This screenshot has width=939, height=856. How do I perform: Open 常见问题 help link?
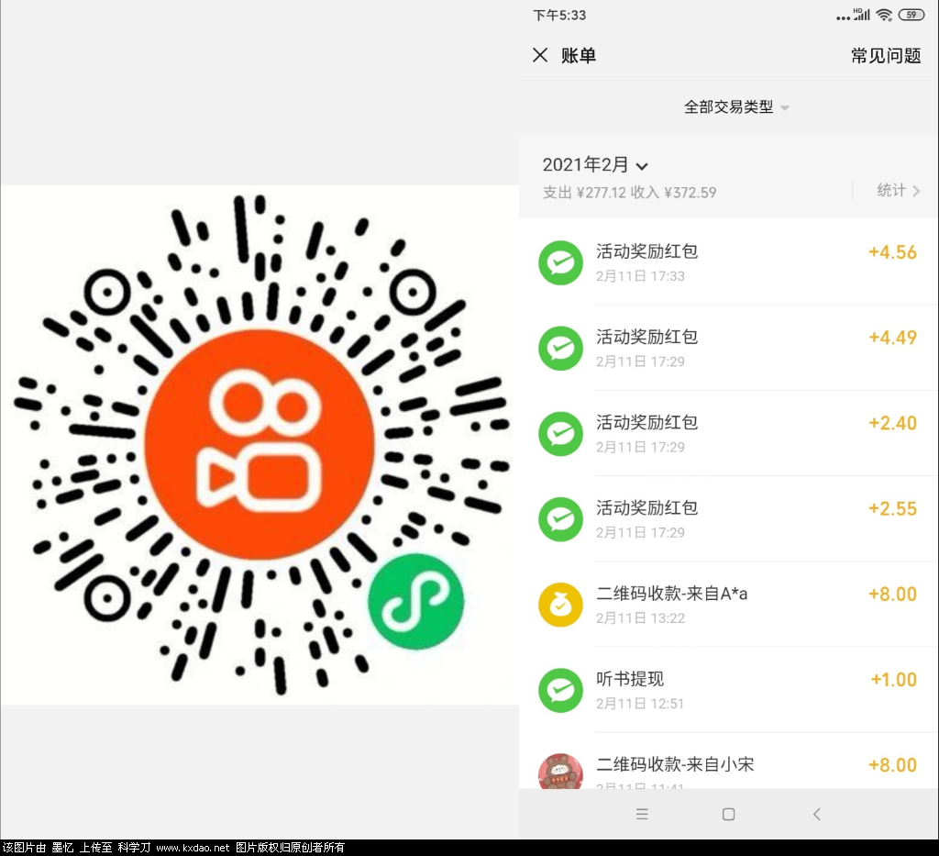coord(886,56)
